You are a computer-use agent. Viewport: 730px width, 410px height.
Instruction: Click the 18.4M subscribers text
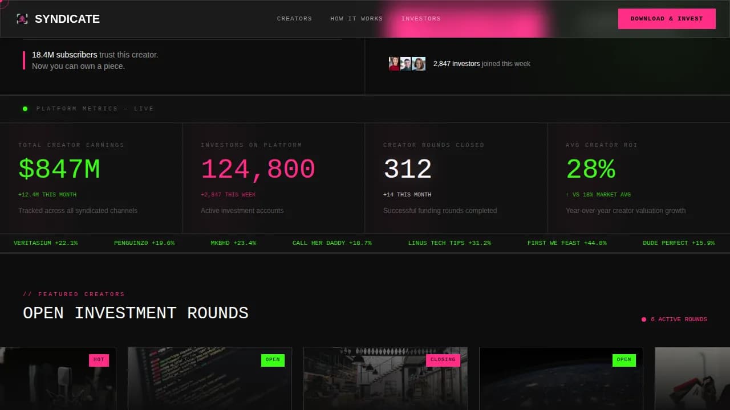pyautogui.click(x=64, y=55)
